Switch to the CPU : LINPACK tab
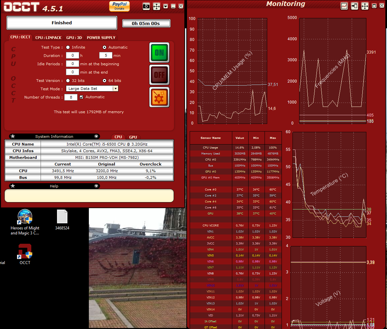The image size is (387, 329). coord(48,38)
